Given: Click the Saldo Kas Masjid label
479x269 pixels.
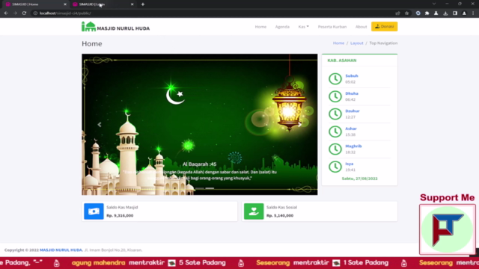Looking at the screenshot, I should pyautogui.click(x=122, y=207).
